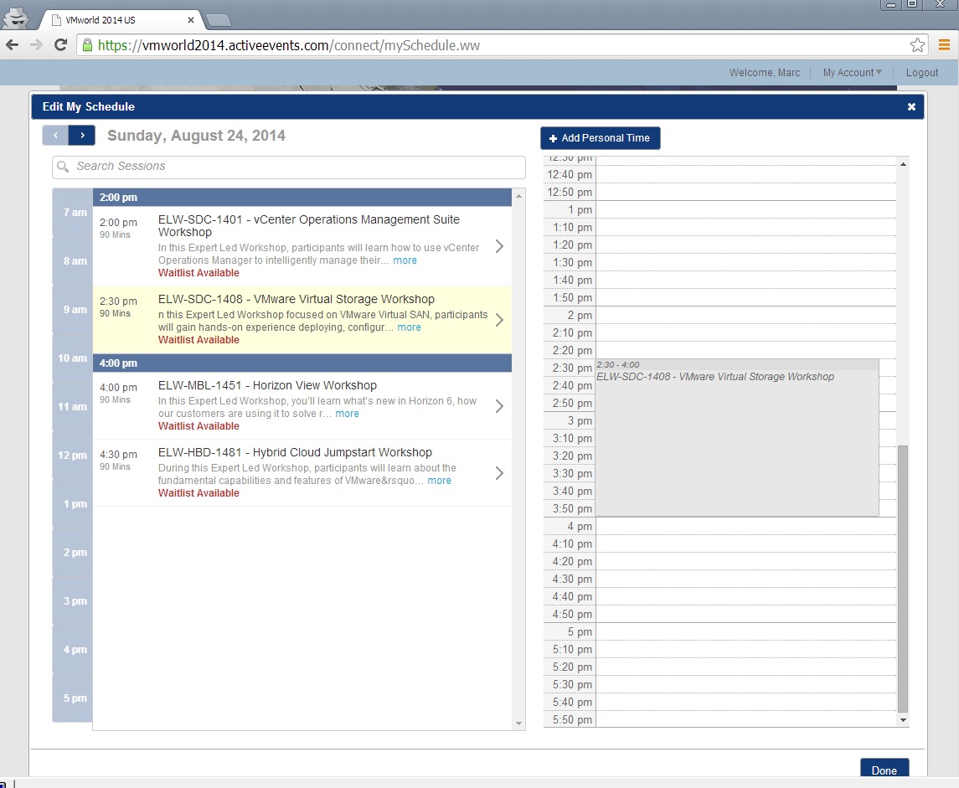Click the Done button
Image resolution: width=959 pixels, height=788 pixels.
point(884,770)
